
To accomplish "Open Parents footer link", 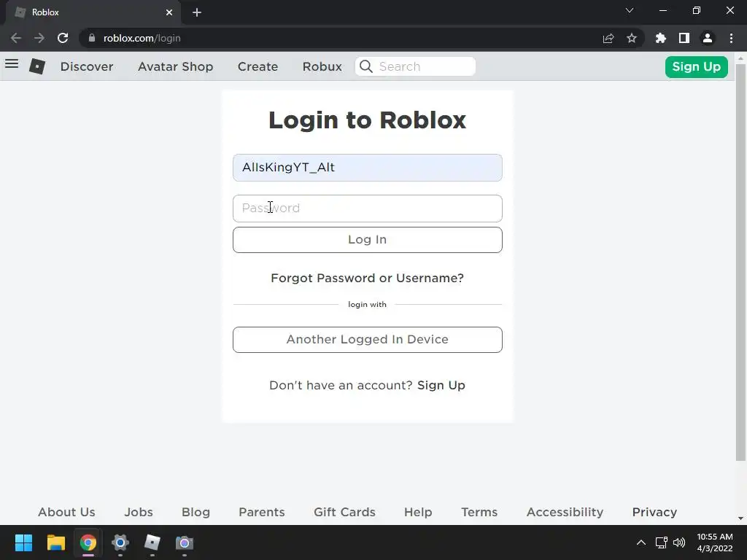I will [262, 512].
